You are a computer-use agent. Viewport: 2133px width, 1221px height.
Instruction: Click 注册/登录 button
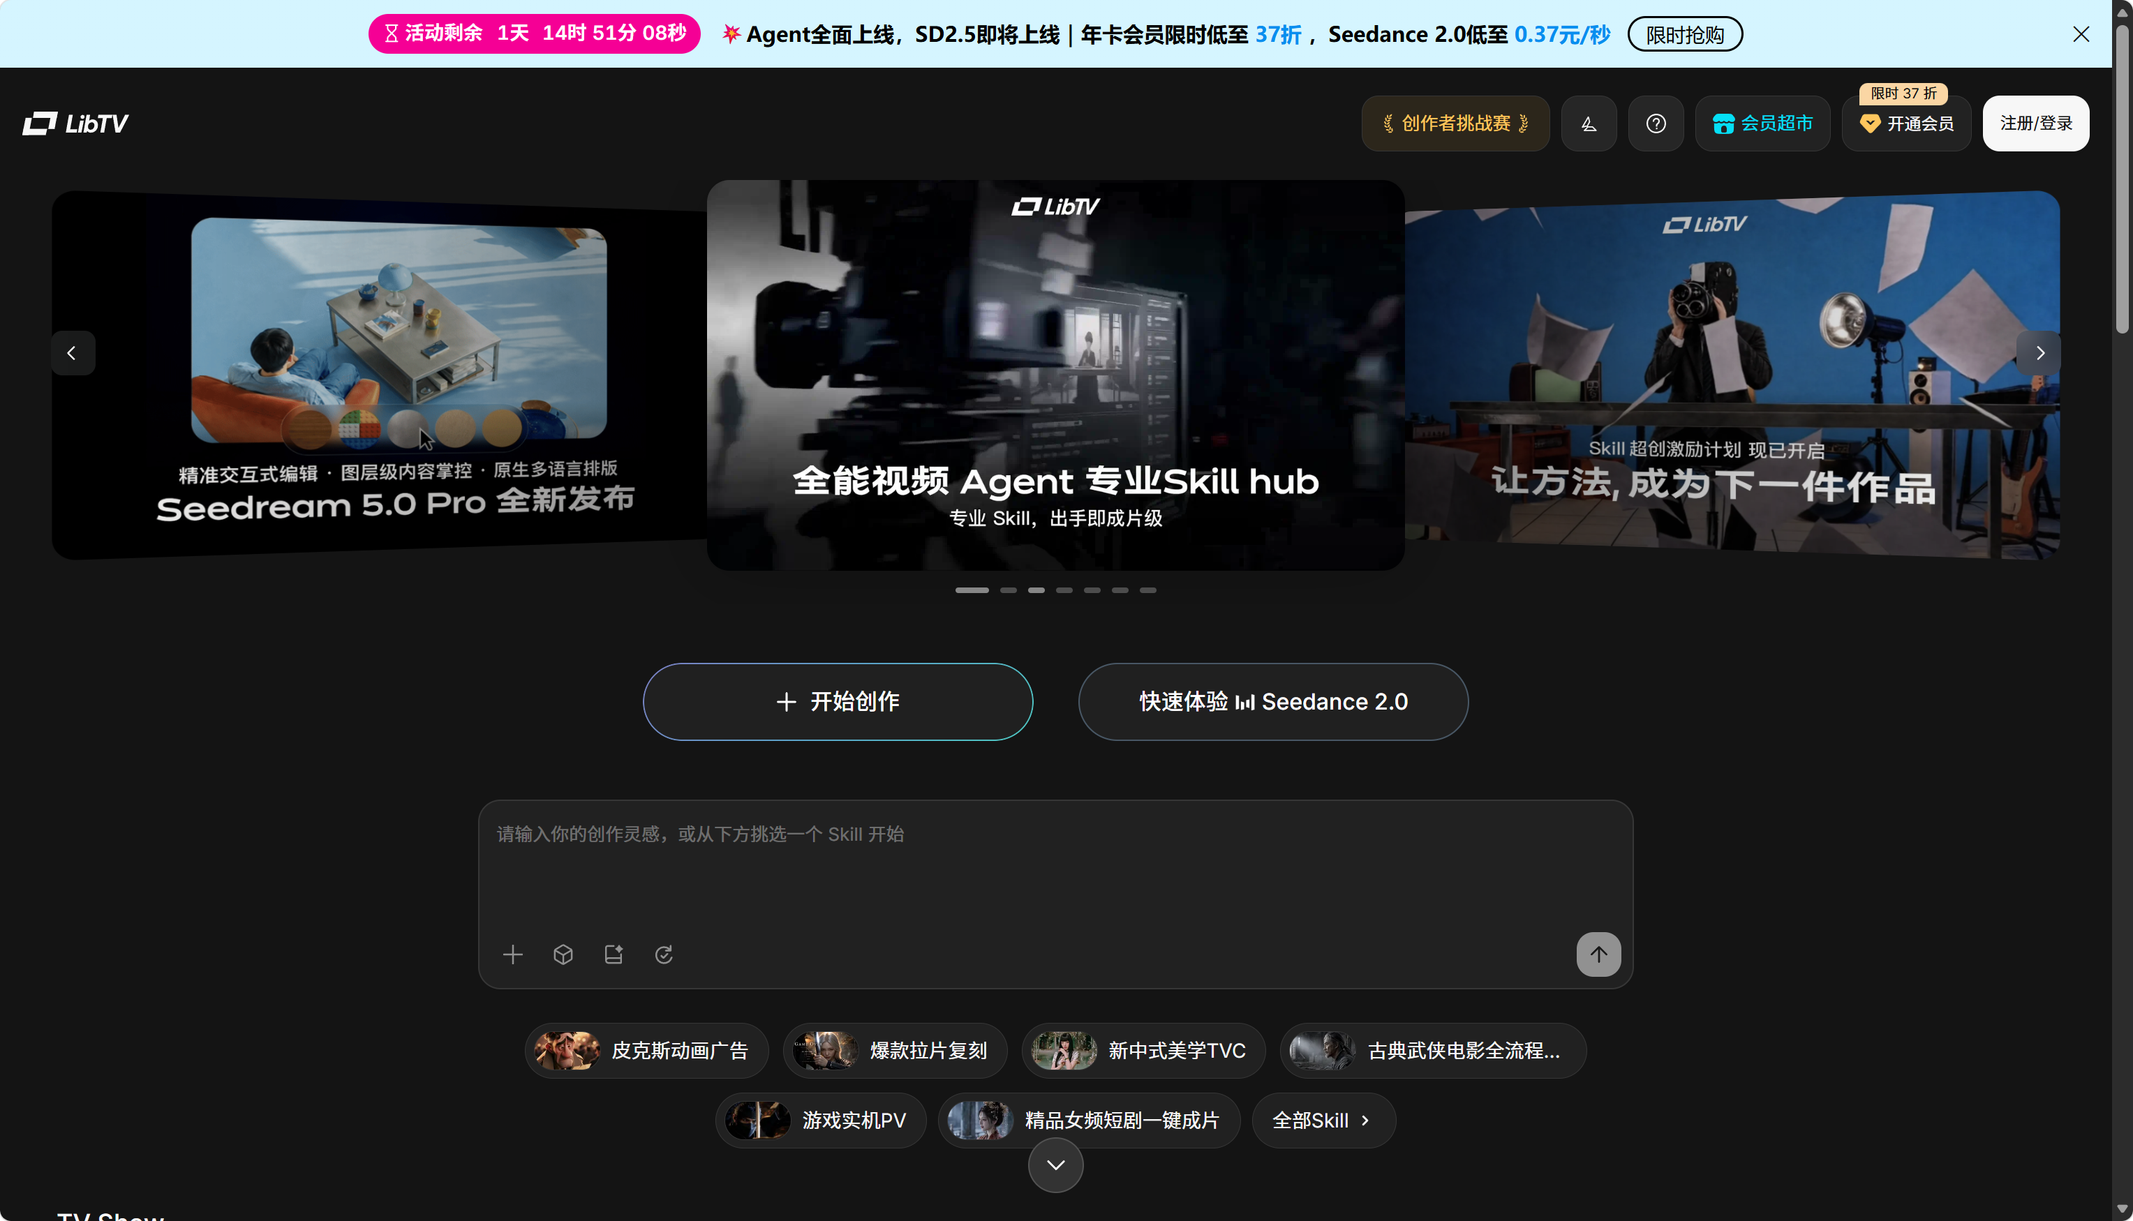tap(2036, 123)
